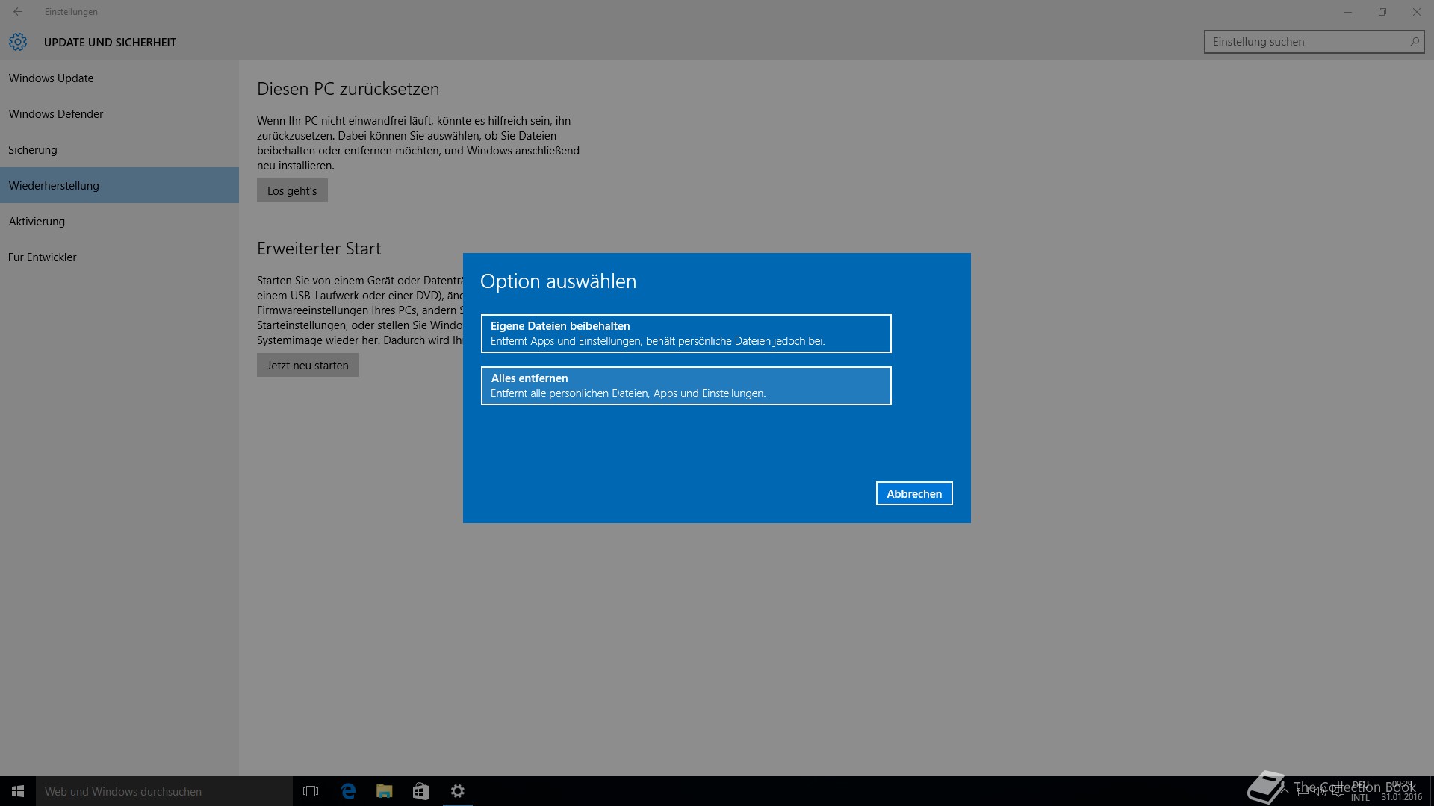This screenshot has width=1434, height=806.
Task: Open Aktivierung section
Action: click(119, 221)
